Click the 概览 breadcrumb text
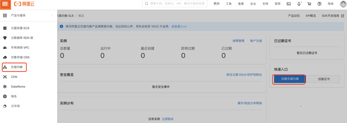 pyautogui.click(x=81, y=16)
